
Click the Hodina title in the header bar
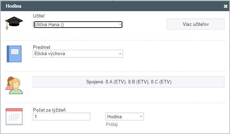[14, 6]
